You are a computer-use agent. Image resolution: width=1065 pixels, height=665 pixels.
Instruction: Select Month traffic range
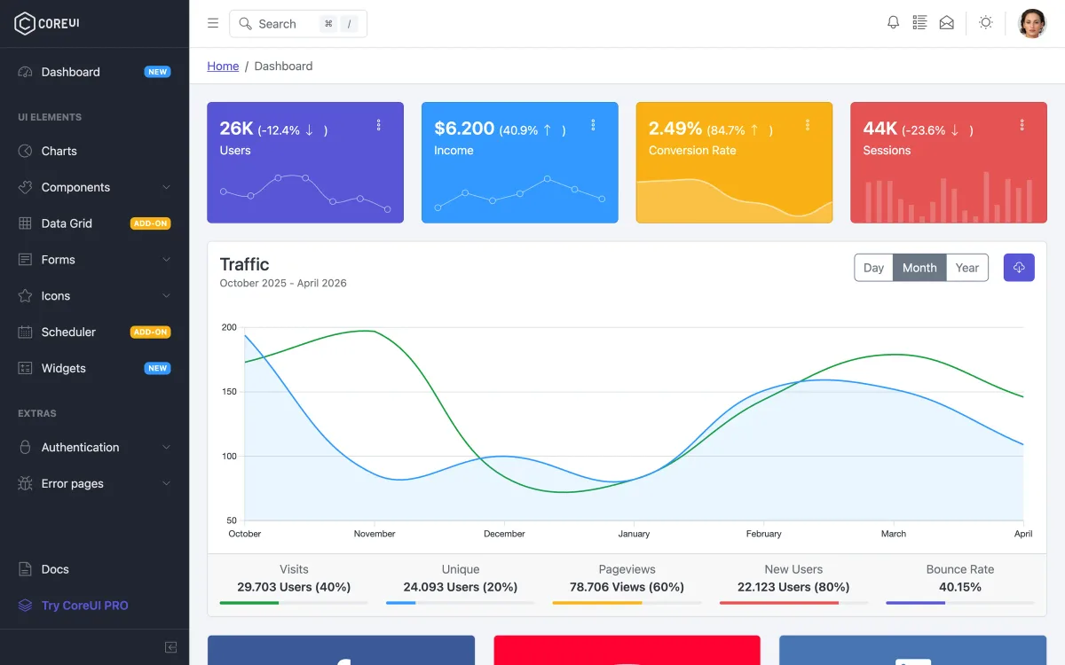(919, 268)
